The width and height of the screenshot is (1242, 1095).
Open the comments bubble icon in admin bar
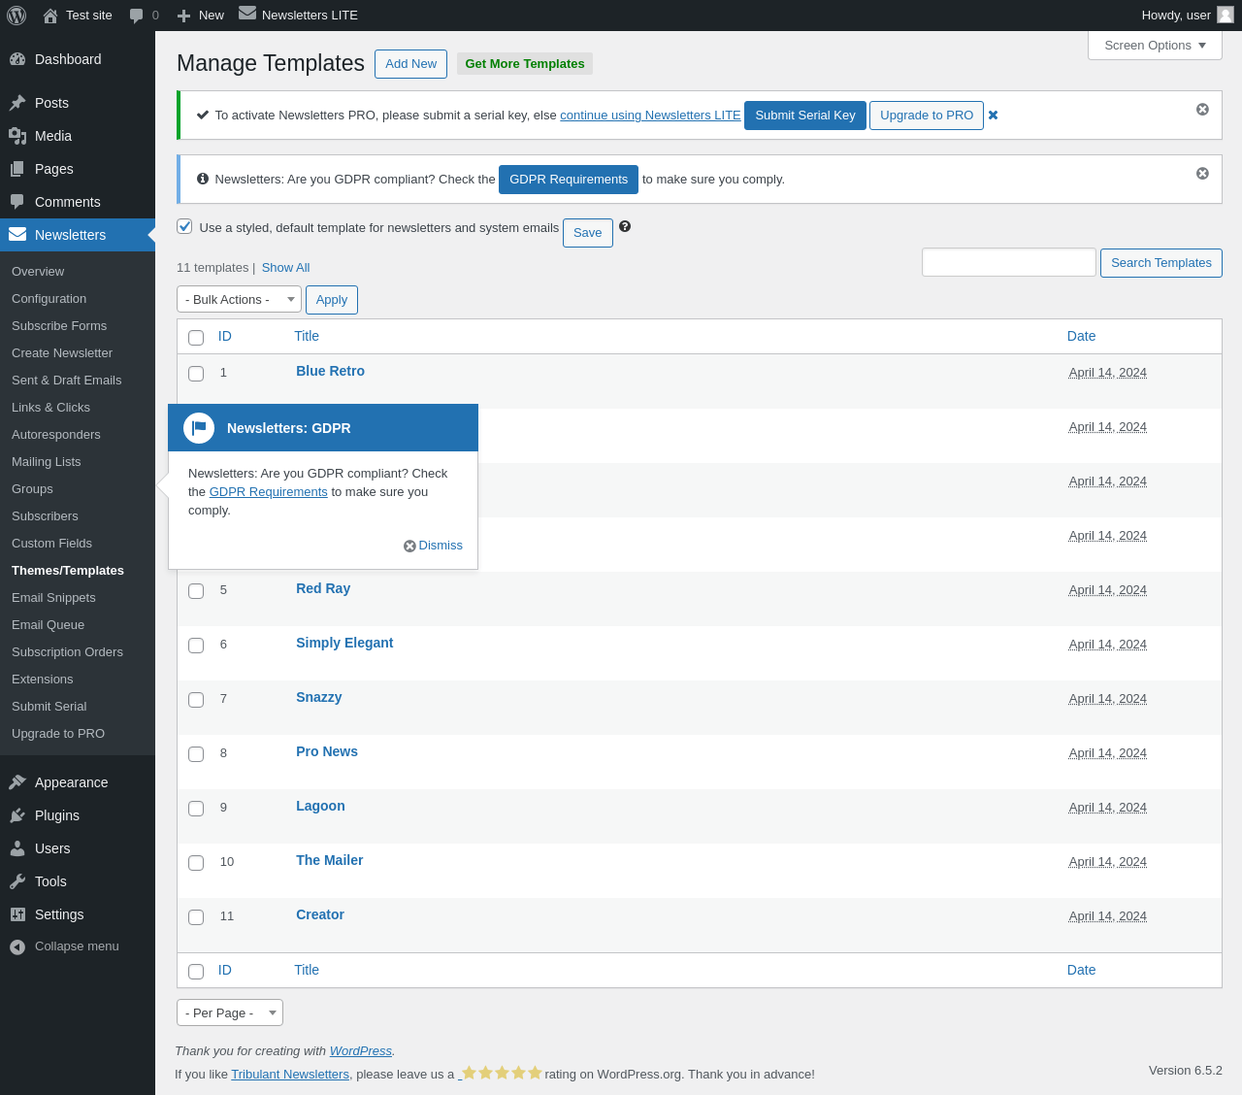[x=137, y=16]
